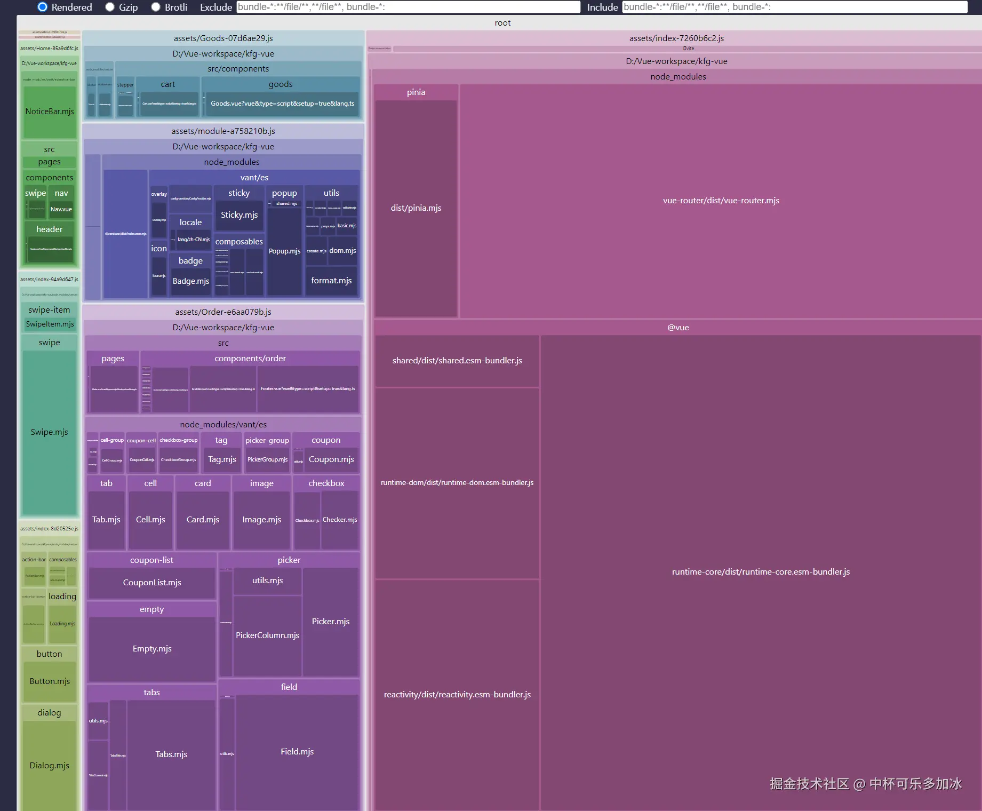Viewport: 982px width, 811px height.
Task: Click the vue-router/dist/vue-router.mjs block
Action: [x=721, y=201]
